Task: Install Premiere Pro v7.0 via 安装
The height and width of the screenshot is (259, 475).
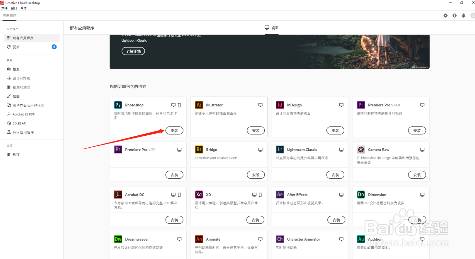Action: [x=174, y=175]
